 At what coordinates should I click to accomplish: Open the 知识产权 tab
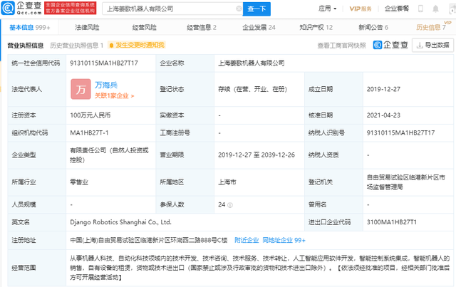316,27
